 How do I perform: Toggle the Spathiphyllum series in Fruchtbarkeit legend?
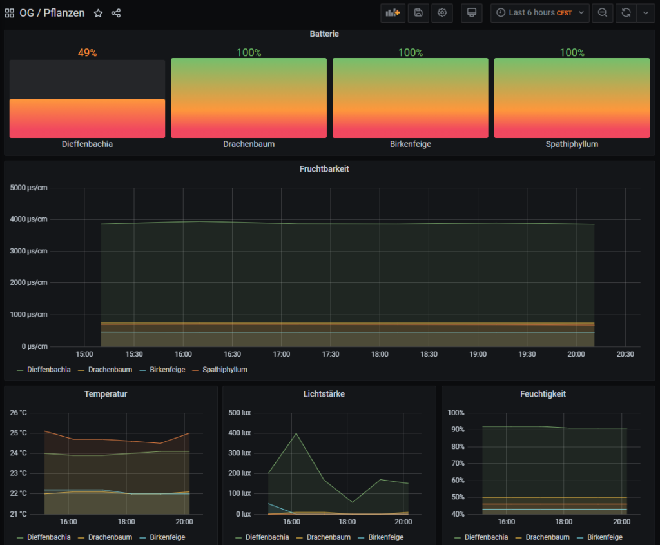pyautogui.click(x=223, y=370)
